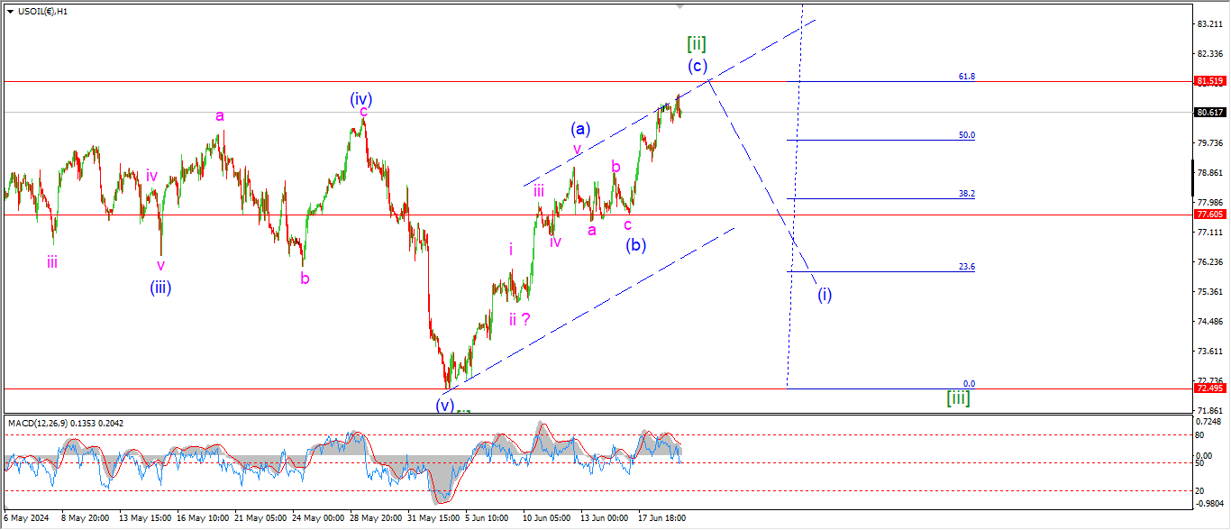Select the blue (c) wave label

click(697, 66)
